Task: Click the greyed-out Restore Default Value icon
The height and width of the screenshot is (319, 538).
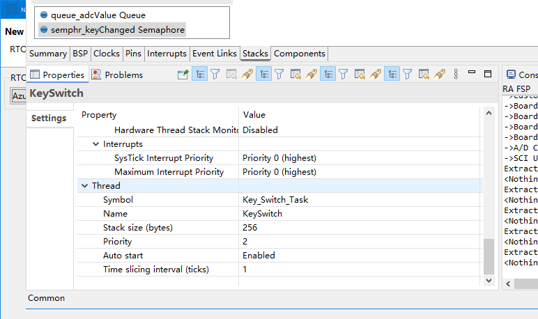Action: 231,74
